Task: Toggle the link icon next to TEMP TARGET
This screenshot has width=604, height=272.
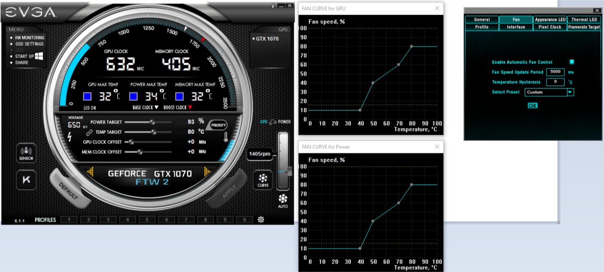Action: point(89,132)
